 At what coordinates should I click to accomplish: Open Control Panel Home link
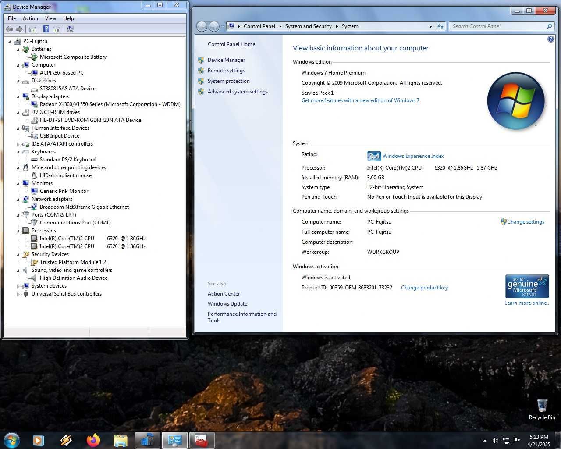pyautogui.click(x=231, y=44)
